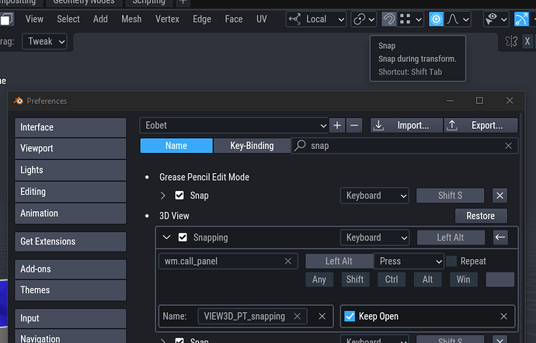
Task: Open the Edge menu
Action: [x=202, y=19]
